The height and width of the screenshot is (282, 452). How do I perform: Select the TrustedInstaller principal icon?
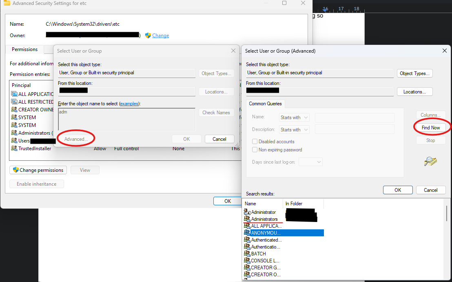click(14, 148)
